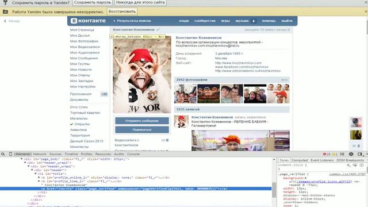
Task: Click the video list icon beside Видеозаписи
Action: point(167,140)
